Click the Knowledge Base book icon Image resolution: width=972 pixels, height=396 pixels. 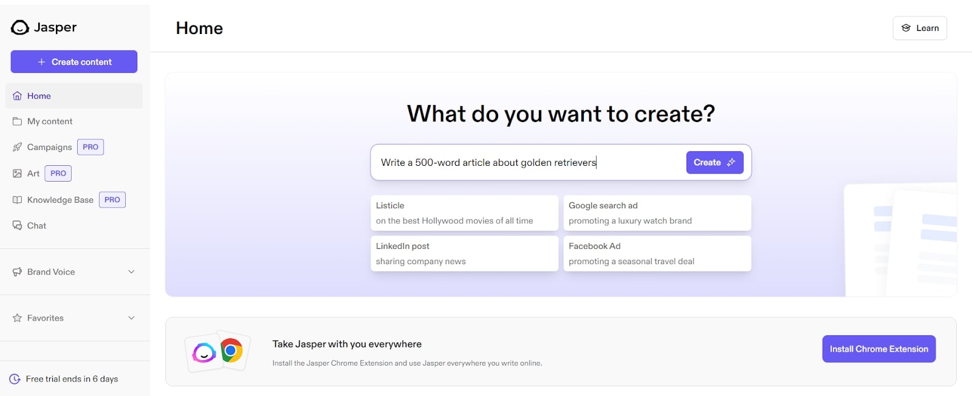(17, 200)
